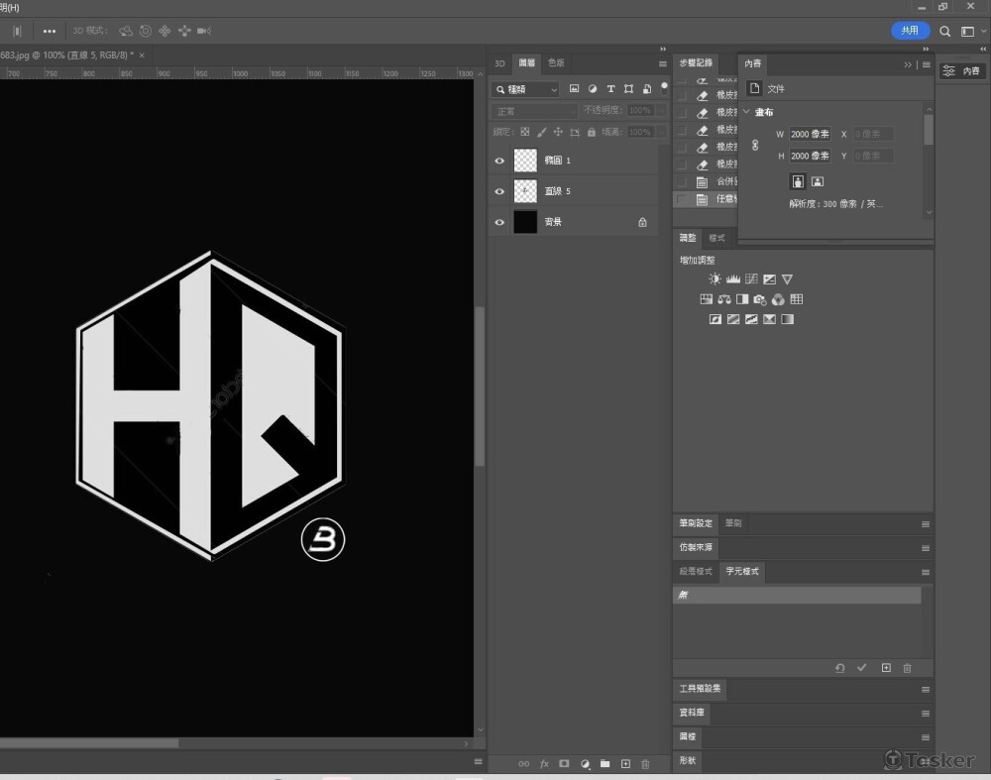The width and height of the screenshot is (991, 780).
Task: Add a Photo Filter adjustment
Action: coord(760,299)
